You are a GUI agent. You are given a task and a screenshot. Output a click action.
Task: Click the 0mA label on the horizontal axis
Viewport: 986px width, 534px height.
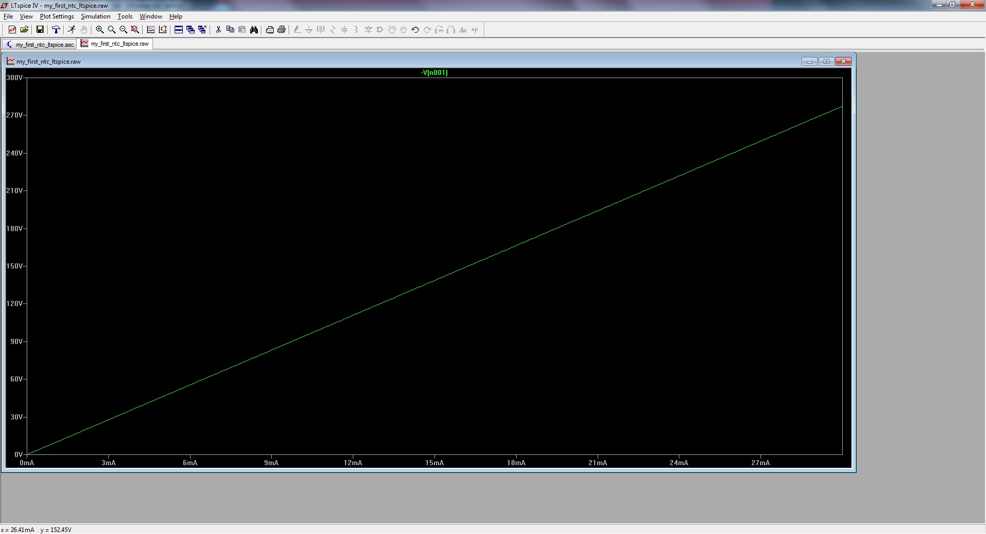tap(27, 463)
